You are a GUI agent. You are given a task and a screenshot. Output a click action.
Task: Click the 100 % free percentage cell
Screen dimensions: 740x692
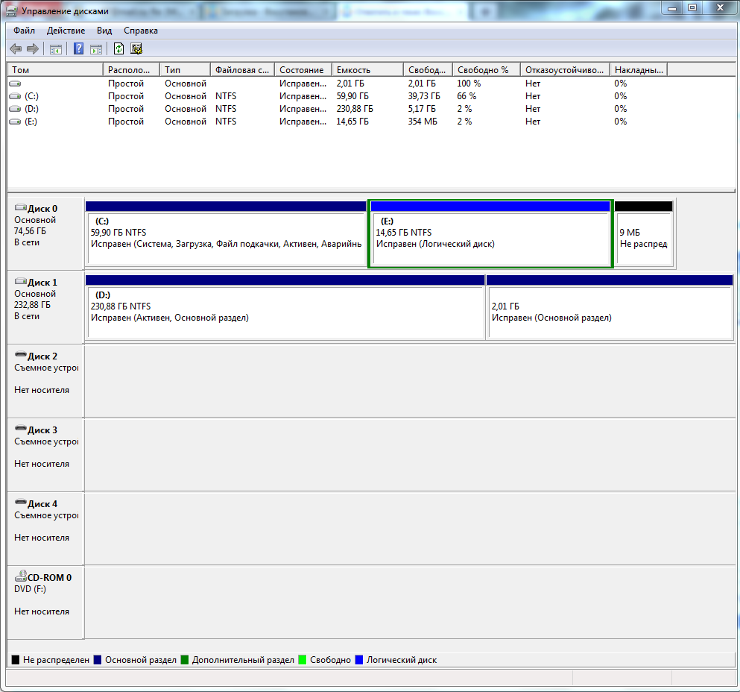469,84
